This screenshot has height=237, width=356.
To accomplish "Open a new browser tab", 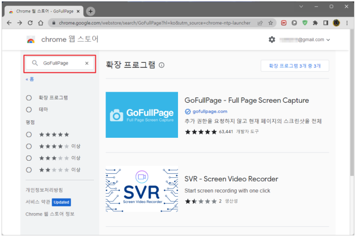I will (90, 12).
